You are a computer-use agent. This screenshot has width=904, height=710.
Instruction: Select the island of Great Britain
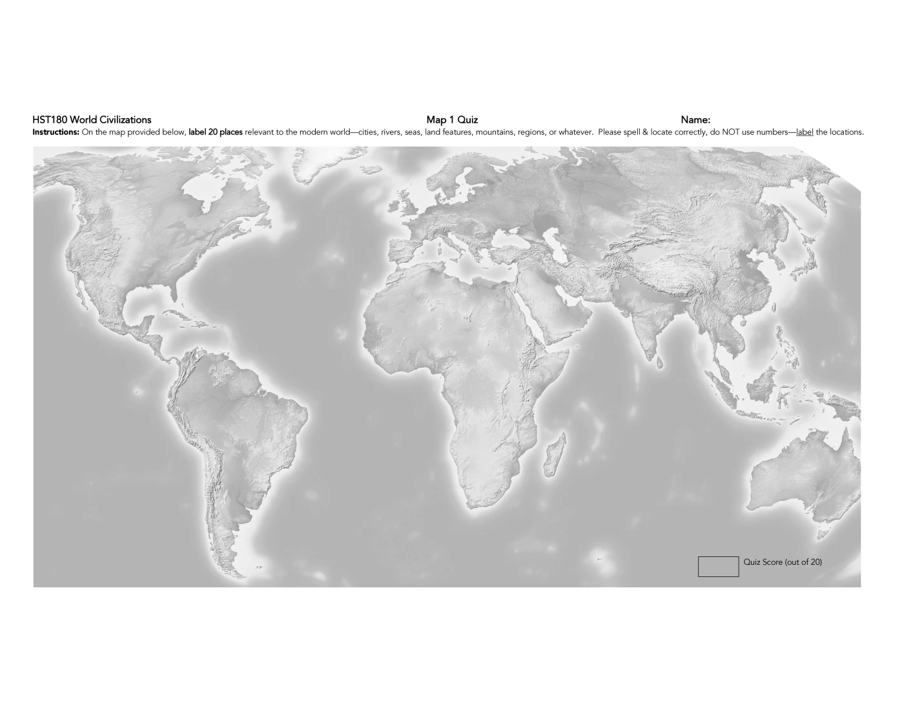pyautogui.click(x=407, y=205)
